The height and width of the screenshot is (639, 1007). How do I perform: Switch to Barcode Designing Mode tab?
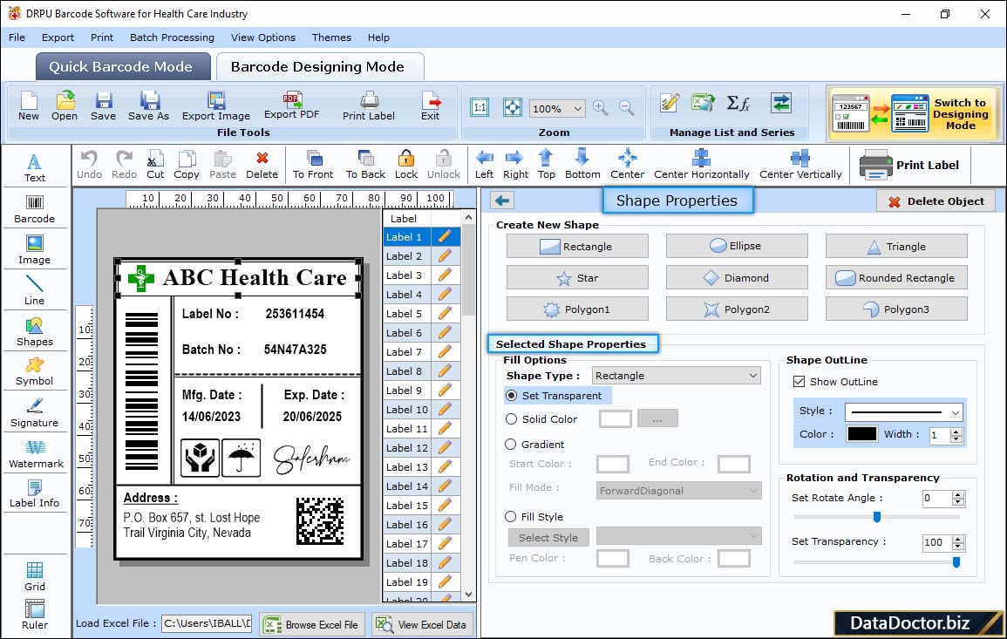tap(319, 67)
